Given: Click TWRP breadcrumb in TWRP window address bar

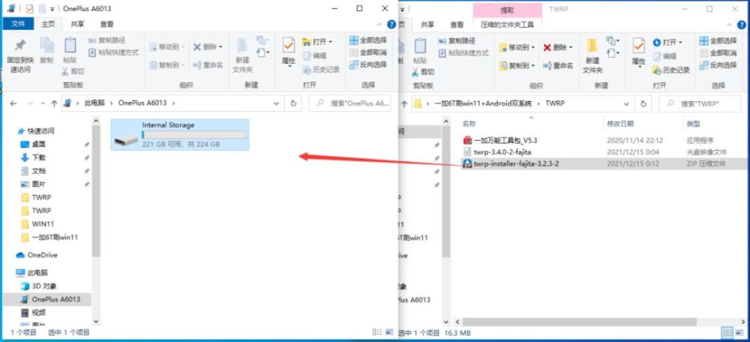Looking at the screenshot, I should tap(555, 103).
